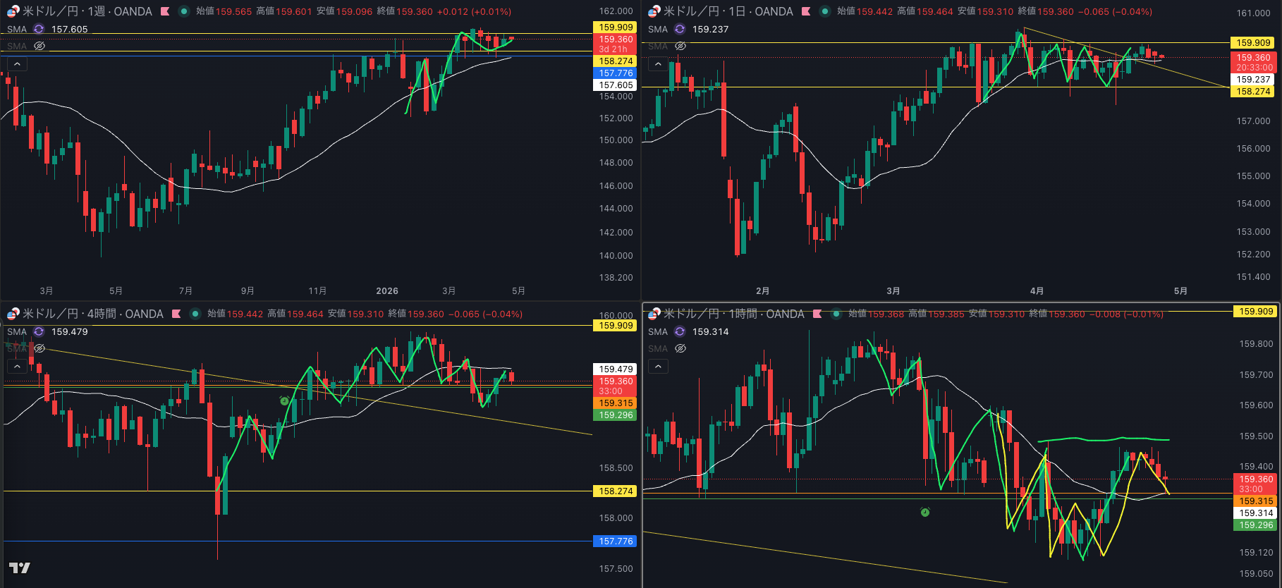
Task: Click the green market status dot in 4-hour chart
Action: pos(195,314)
